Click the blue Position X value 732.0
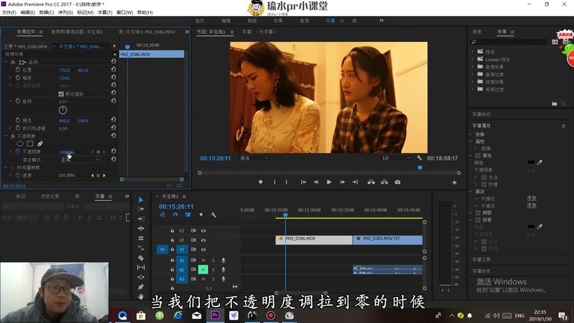Image resolution: width=574 pixels, height=323 pixels. (64, 70)
